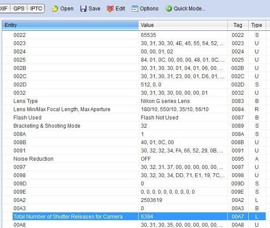
Task: Click the Edit icon in toolbar
Action: [110, 9]
